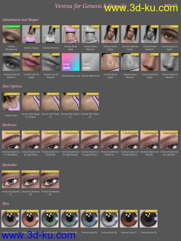Apply the Verena !Body Apply shape
The width and height of the screenshot is (181, 241).
(70, 34)
